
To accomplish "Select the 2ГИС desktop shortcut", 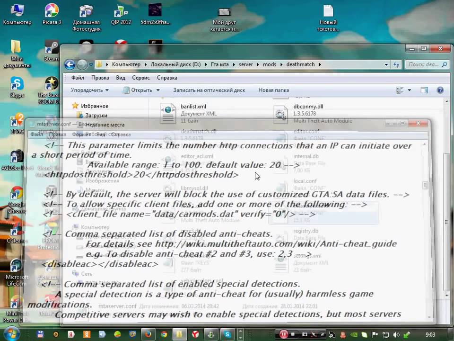I will click(17, 124).
